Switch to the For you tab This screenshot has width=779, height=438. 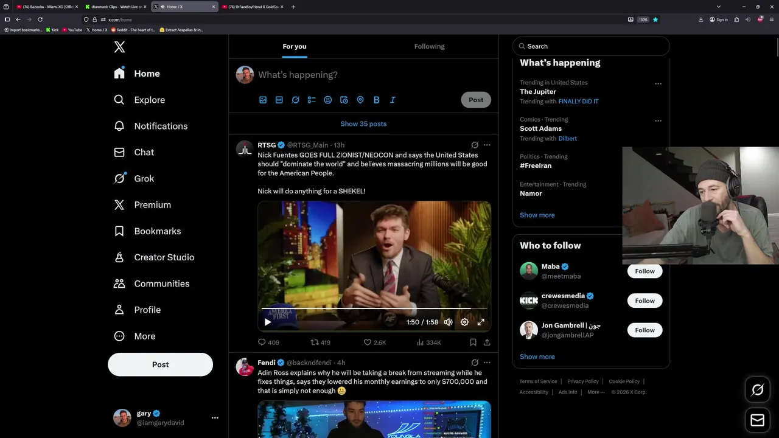tap(295, 46)
